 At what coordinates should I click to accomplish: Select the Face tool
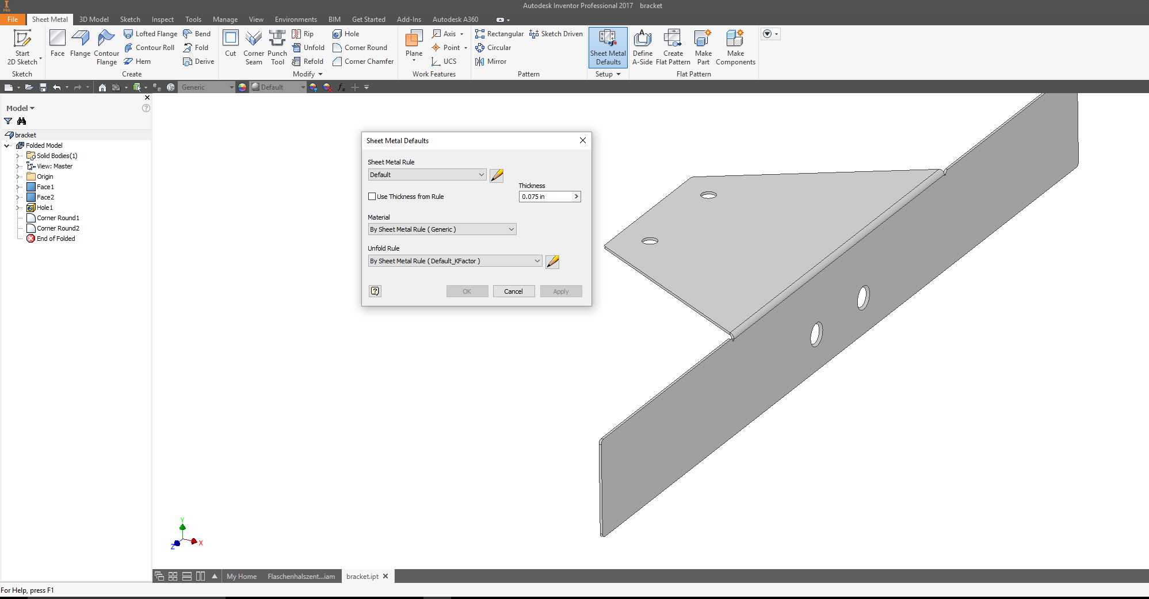(x=58, y=43)
